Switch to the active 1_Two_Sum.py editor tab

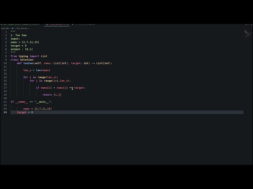[x=57, y=24]
